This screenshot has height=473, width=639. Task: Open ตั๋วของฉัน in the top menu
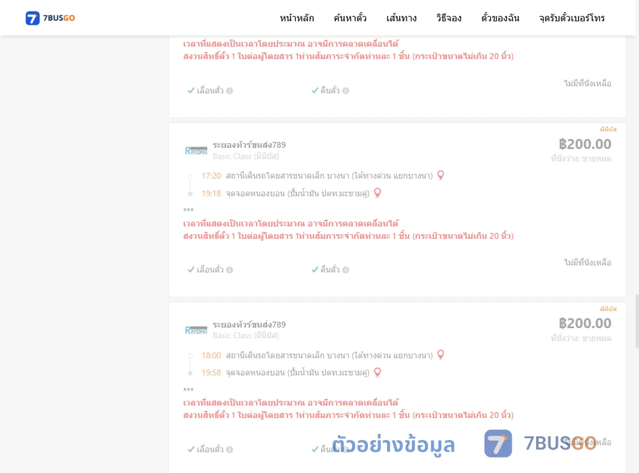(x=500, y=18)
